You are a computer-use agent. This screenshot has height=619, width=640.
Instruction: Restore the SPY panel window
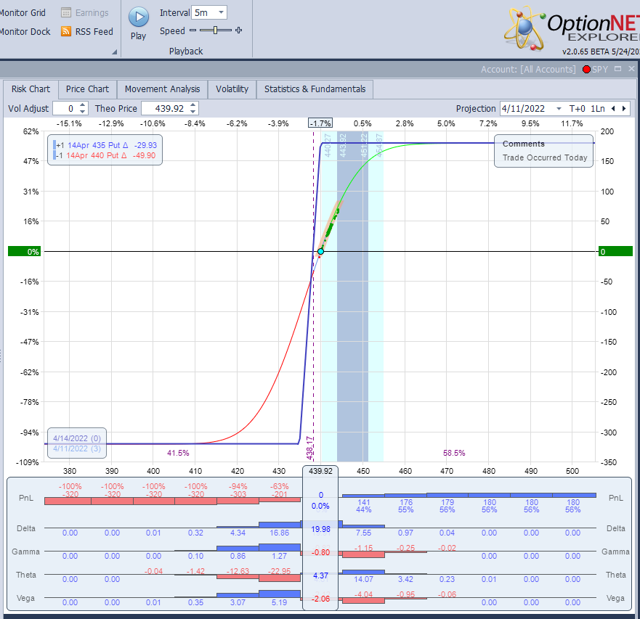pos(618,69)
